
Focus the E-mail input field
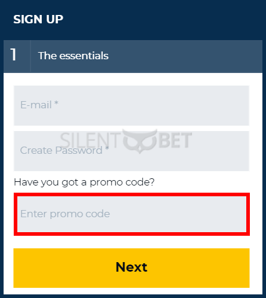point(132,105)
